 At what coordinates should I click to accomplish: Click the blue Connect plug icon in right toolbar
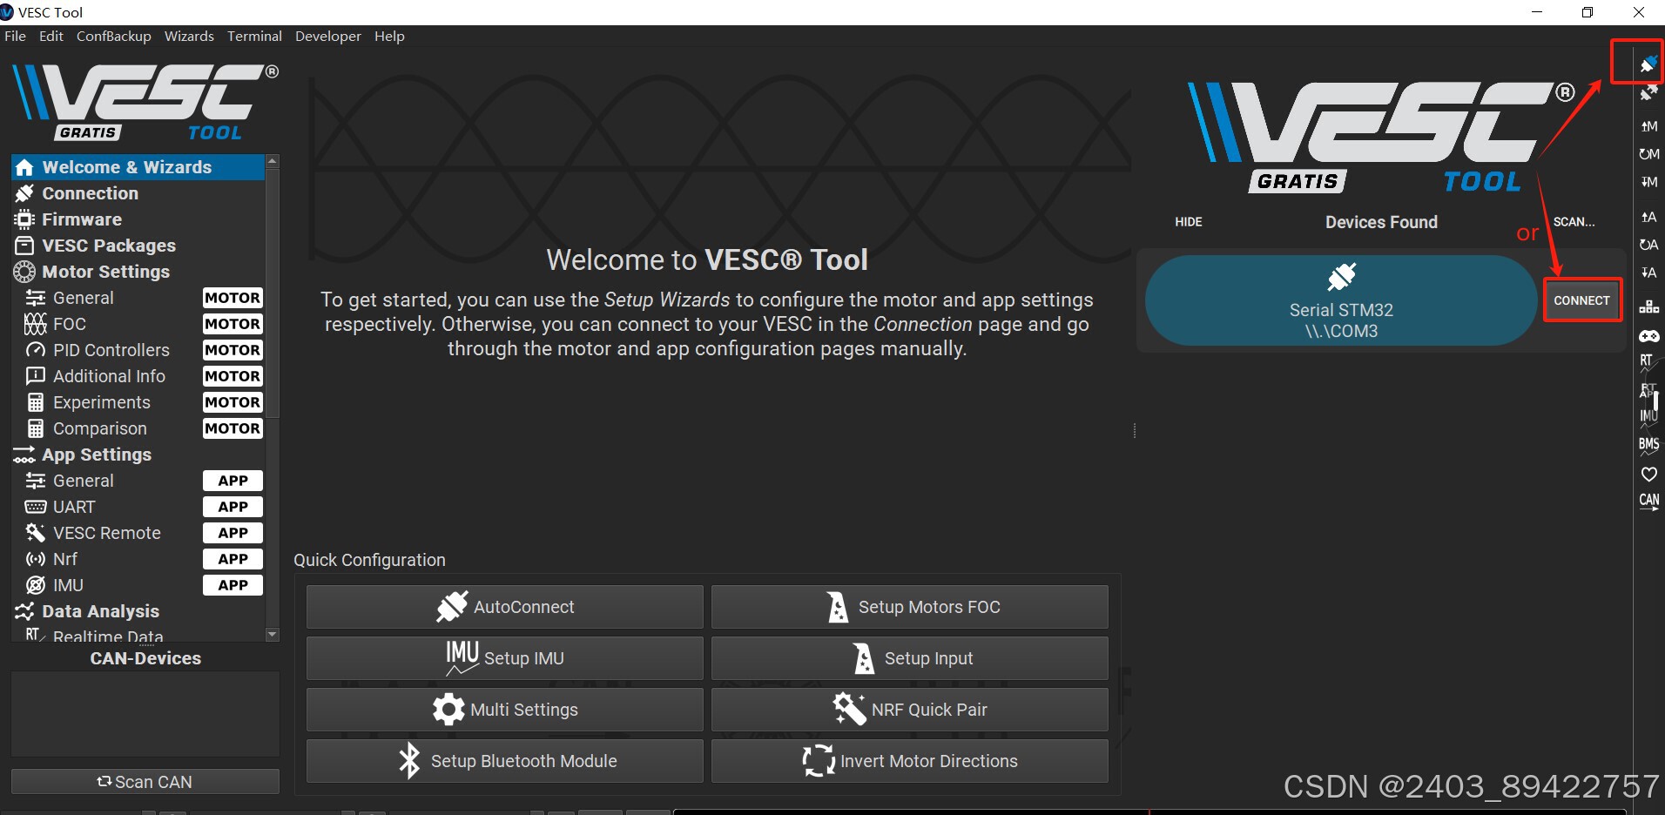click(x=1648, y=64)
